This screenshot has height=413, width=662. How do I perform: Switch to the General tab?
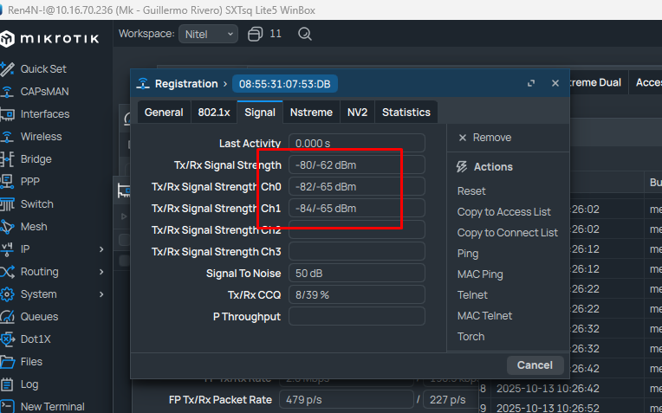point(164,113)
